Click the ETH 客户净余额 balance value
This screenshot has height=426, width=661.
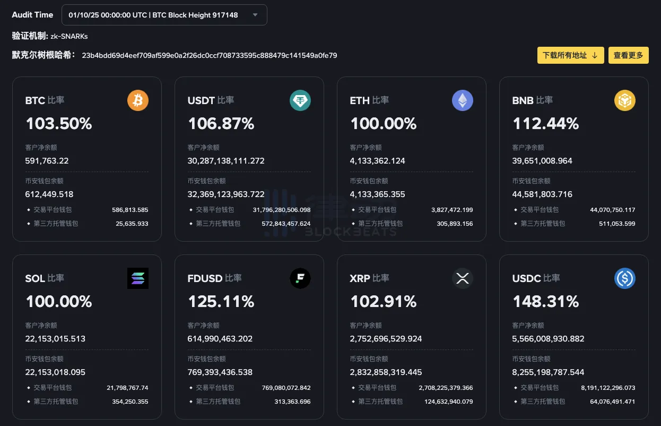tap(379, 160)
